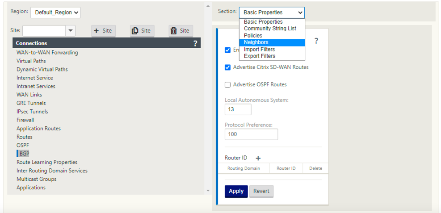Open Intranet Services
The height and width of the screenshot is (213, 441).
(x=36, y=86)
